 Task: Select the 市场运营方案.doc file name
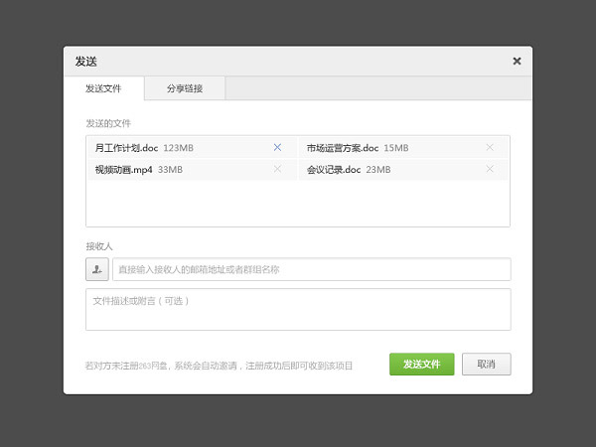point(343,148)
